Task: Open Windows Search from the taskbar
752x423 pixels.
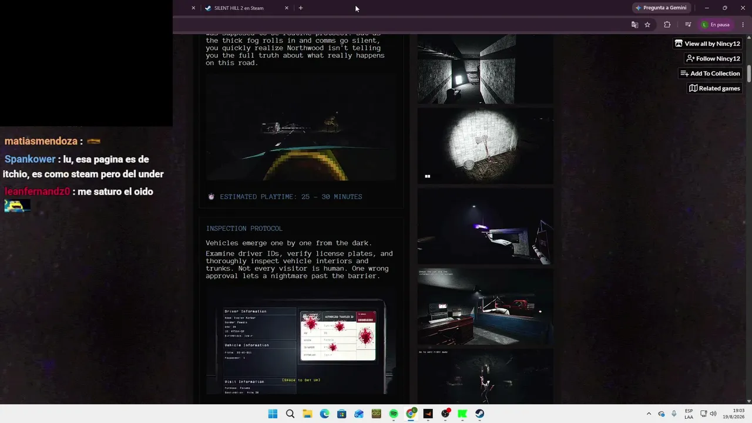Action: coord(290,414)
